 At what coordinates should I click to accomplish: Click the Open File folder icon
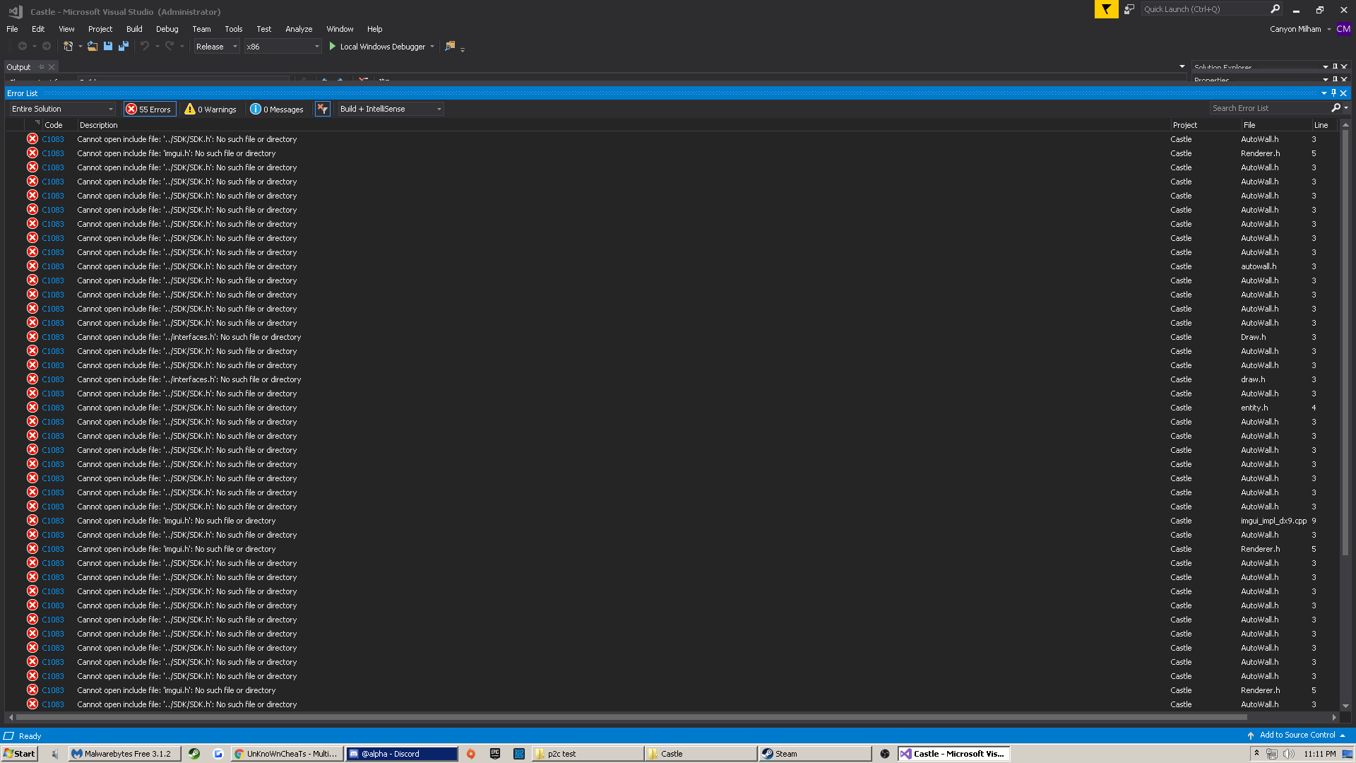[92, 46]
